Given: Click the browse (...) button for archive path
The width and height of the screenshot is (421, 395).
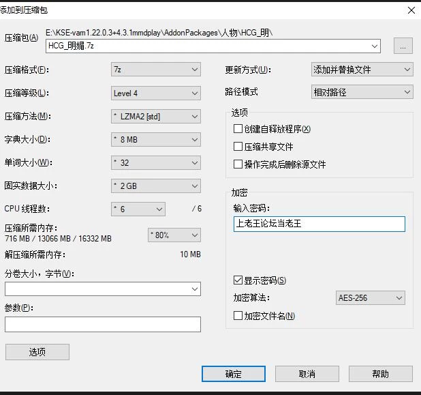Looking at the screenshot, I should pyautogui.click(x=403, y=46).
